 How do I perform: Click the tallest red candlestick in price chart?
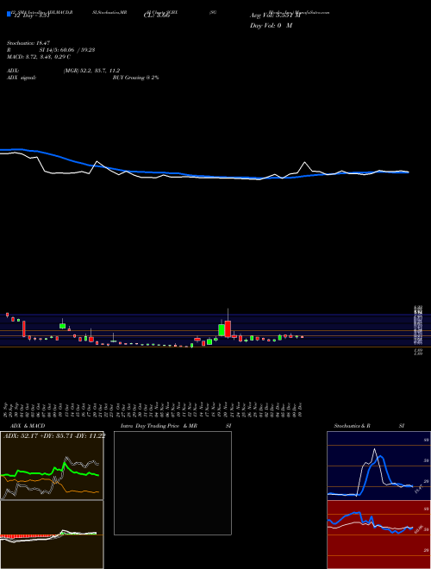tap(228, 328)
